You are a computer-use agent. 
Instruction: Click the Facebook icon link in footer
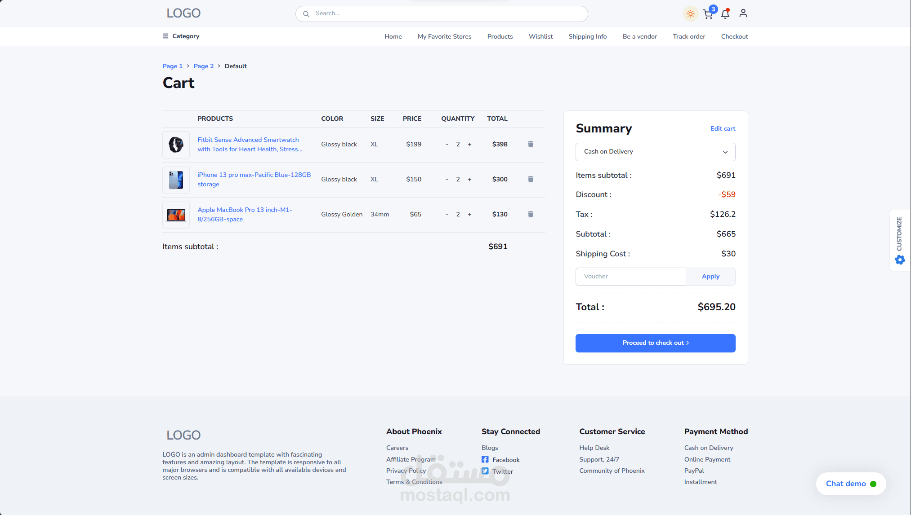point(485,459)
